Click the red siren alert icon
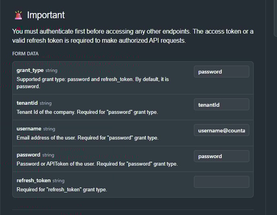Image resolution: width=277 pixels, height=215 pixels. [x=19, y=15]
